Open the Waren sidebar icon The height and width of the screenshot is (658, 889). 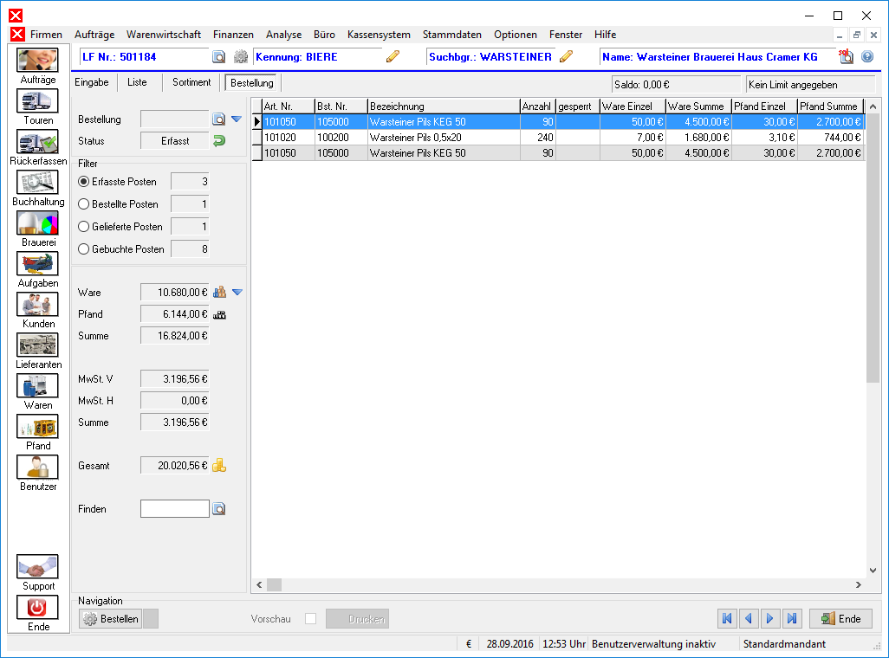pos(37,386)
